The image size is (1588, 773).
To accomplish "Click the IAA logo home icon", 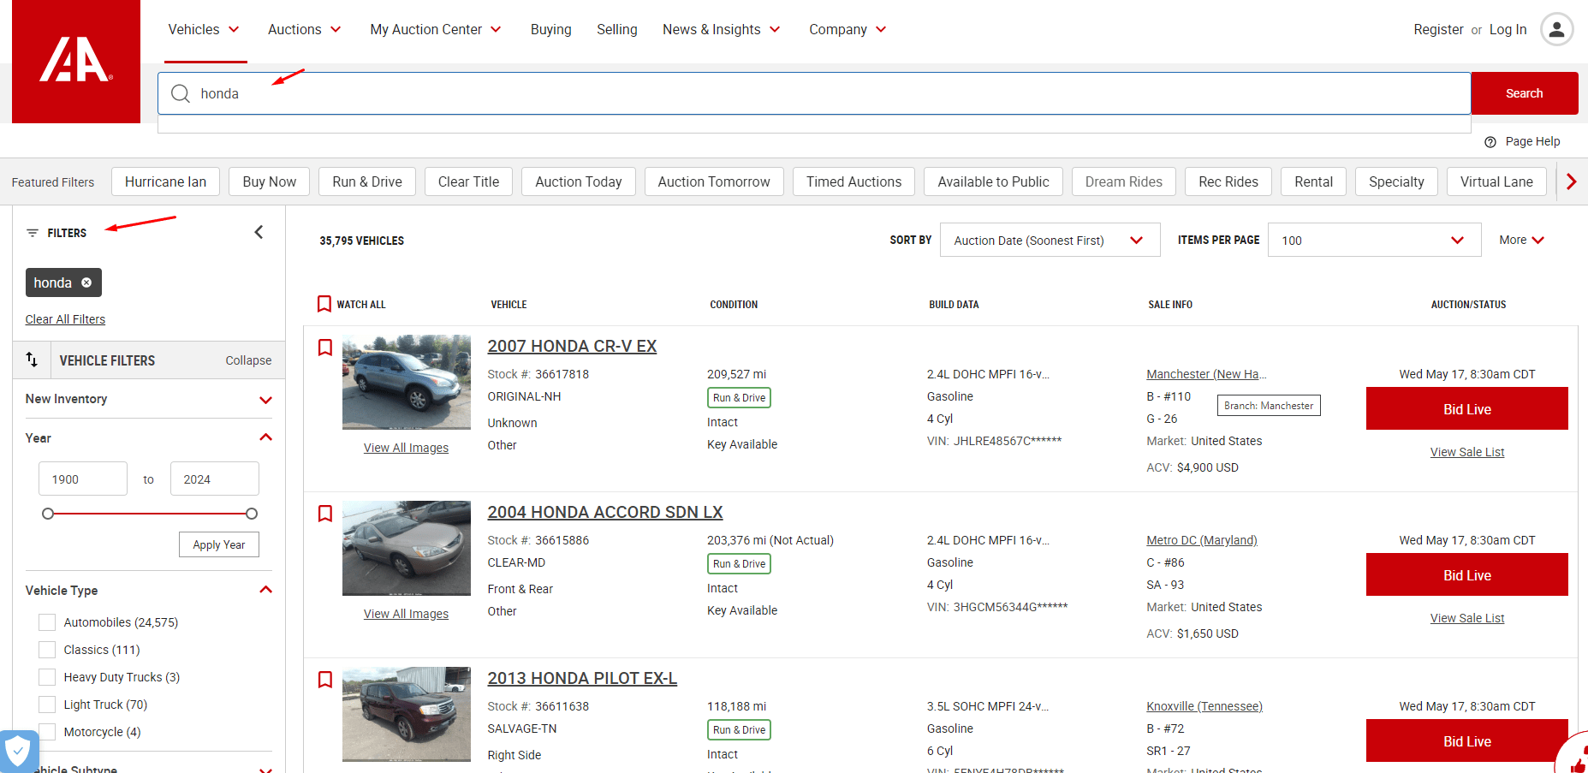I will [75, 61].
